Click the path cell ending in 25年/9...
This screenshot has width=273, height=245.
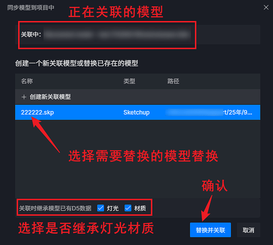209,112
